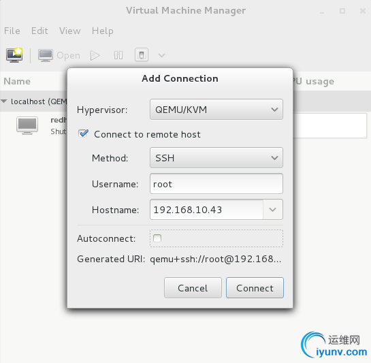The width and height of the screenshot is (371, 363).
Task: Uncheck Connect to remote host checkbox
Action: click(x=83, y=133)
